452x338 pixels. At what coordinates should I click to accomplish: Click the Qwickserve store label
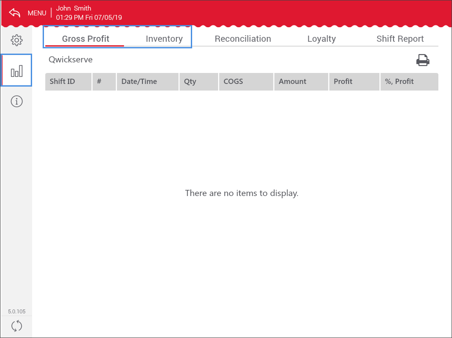coord(71,60)
